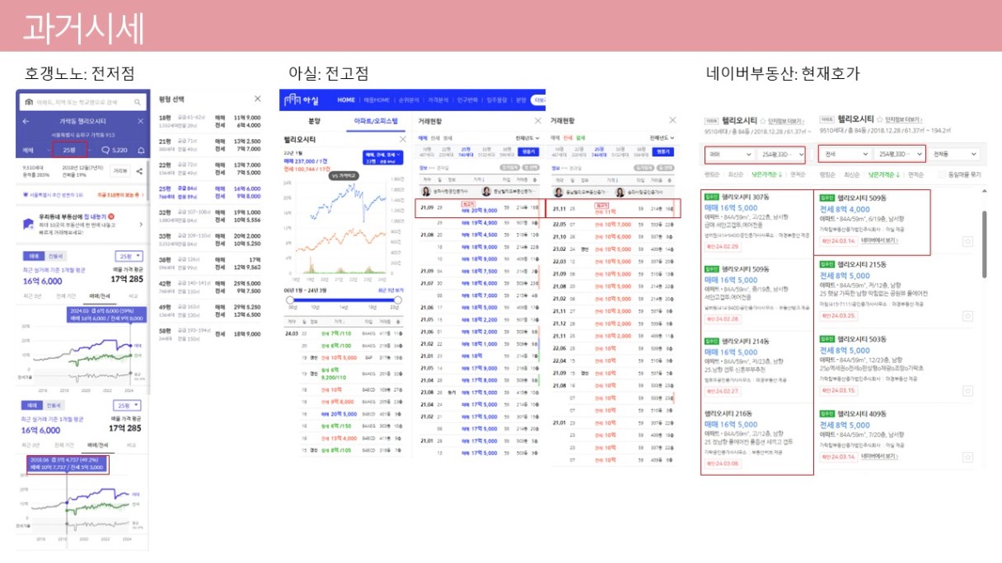Open 전체년도 dropdown in first 거래현황 panel
The height and width of the screenshot is (563, 1002).
tap(528, 138)
